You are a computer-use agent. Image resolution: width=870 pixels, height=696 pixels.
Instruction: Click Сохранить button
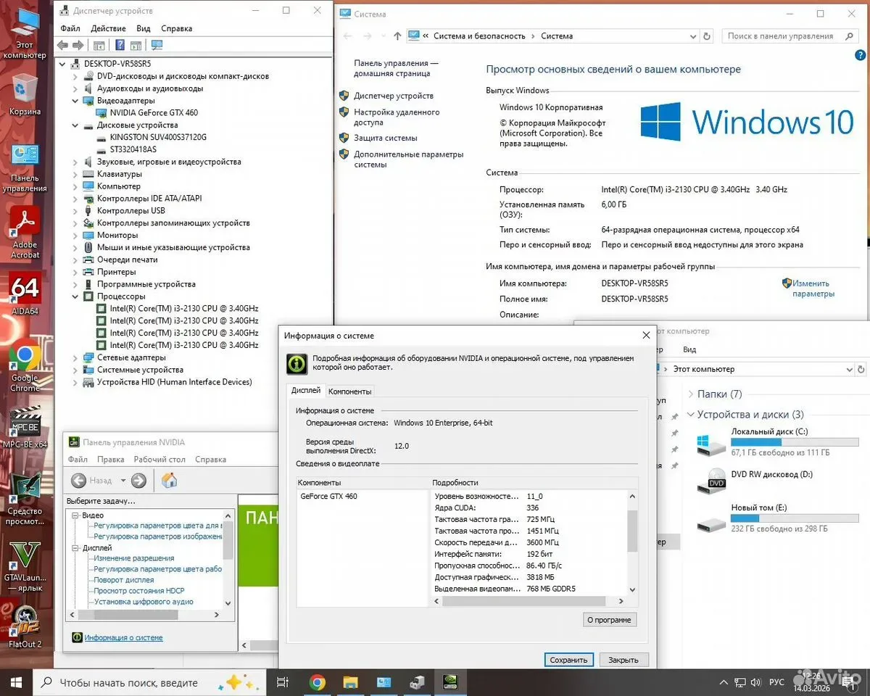pyautogui.click(x=569, y=660)
